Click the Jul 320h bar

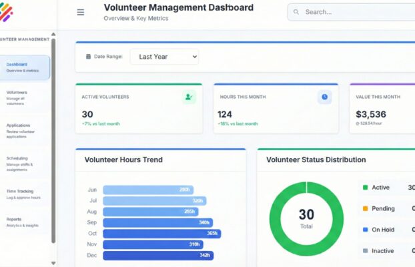[x=155, y=201]
